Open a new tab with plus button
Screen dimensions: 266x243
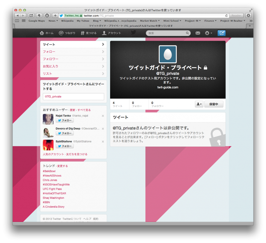tap(250, 26)
